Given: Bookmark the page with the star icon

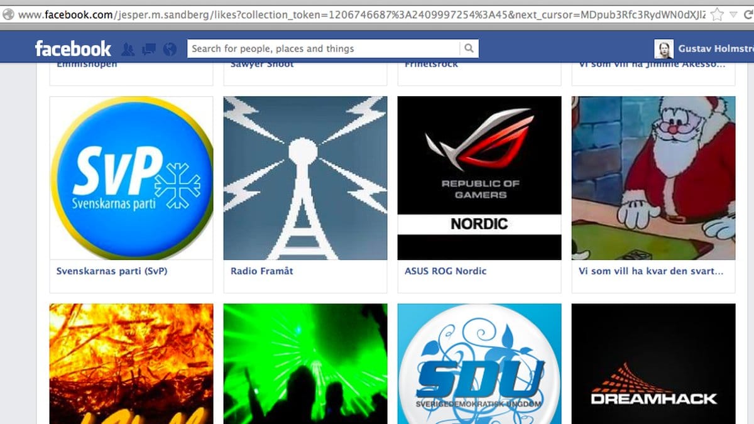Looking at the screenshot, I should pyautogui.click(x=717, y=14).
